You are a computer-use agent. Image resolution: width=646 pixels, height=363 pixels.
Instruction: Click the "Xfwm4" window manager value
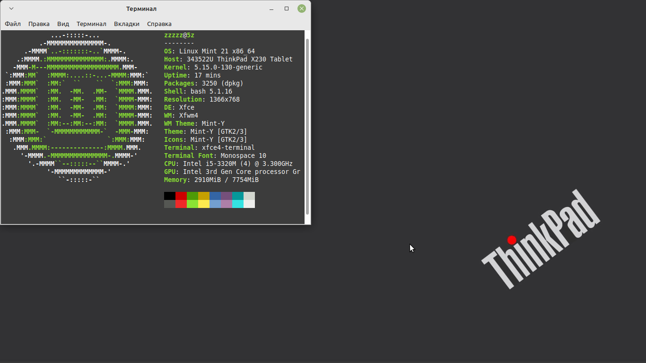click(x=189, y=116)
